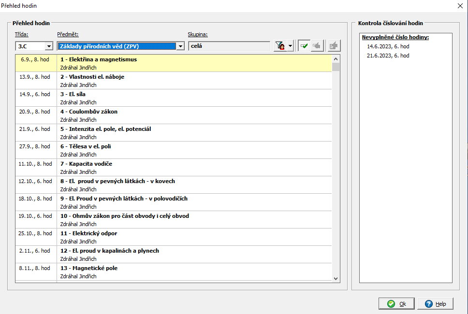
Task: Close the Přehled hodin window
Action: pyautogui.click(x=459, y=6)
